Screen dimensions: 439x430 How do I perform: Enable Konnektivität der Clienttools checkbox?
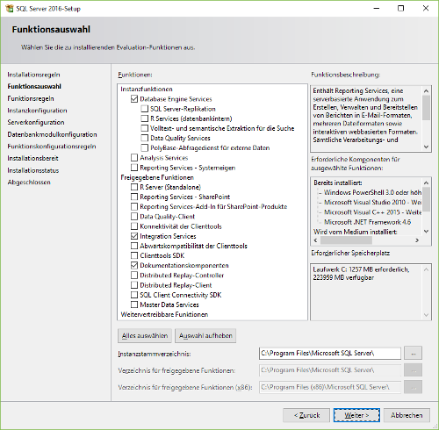(x=134, y=226)
